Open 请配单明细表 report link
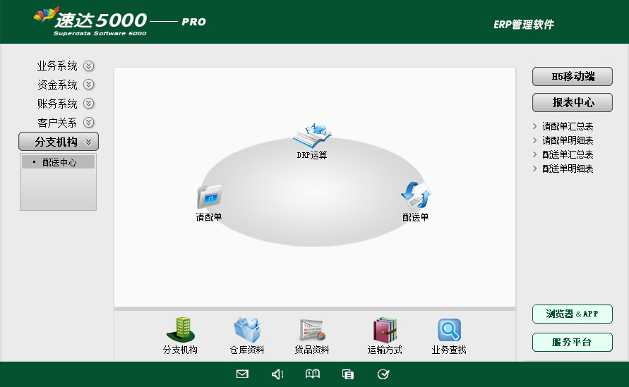This screenshot has height=387, width=629. click(x=568, y=140)
